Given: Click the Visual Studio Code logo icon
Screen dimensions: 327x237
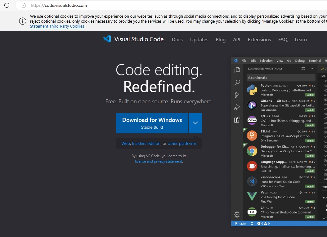Looking at the screenshot, I should [107, 39].
